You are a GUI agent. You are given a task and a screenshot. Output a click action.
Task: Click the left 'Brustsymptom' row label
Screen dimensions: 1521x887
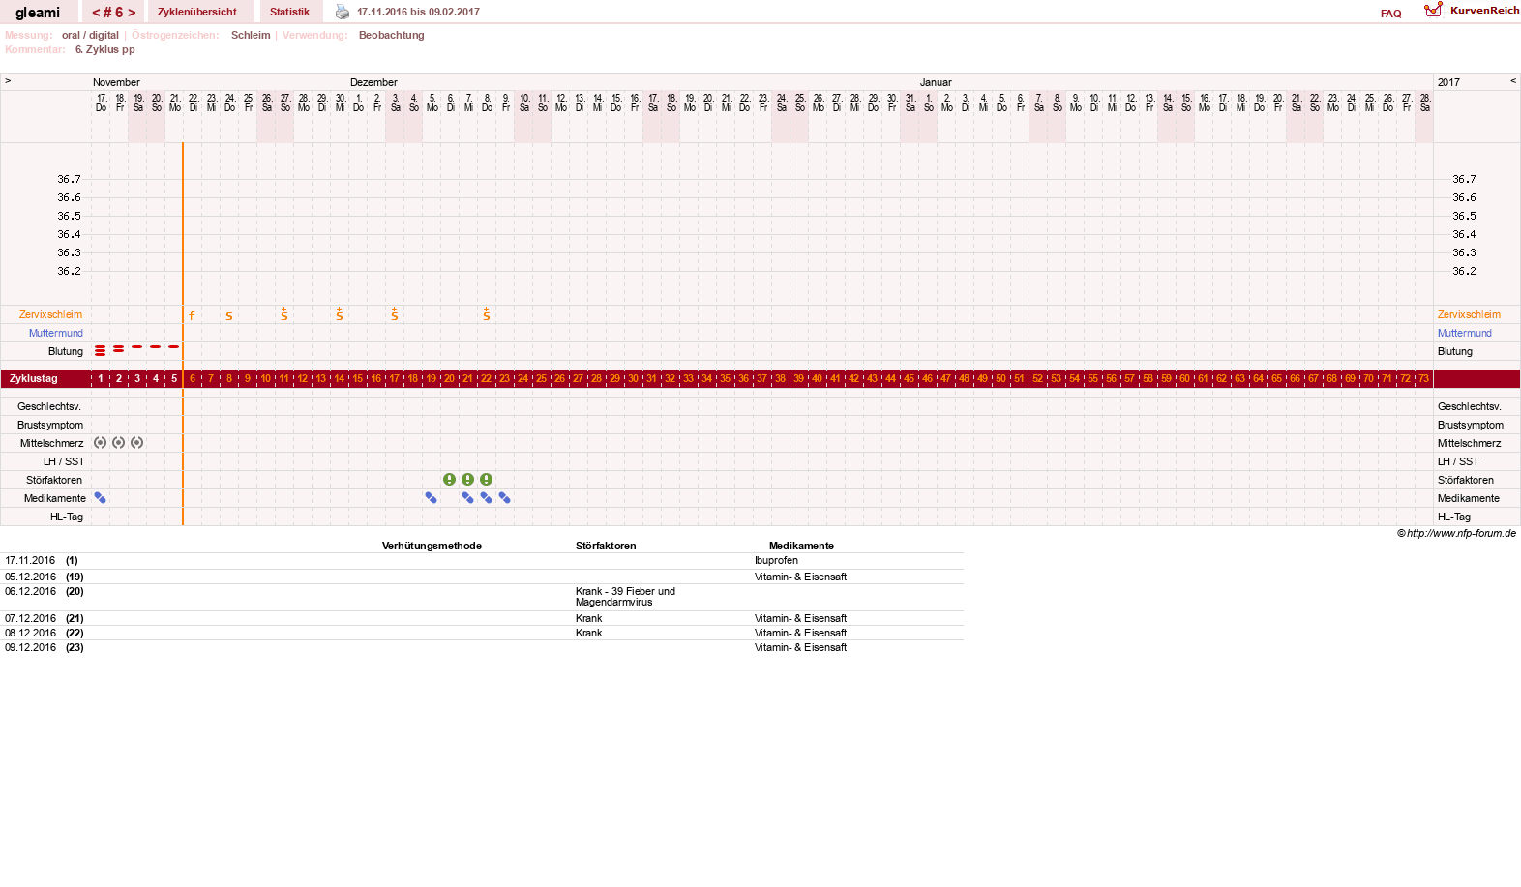point(50,425)
